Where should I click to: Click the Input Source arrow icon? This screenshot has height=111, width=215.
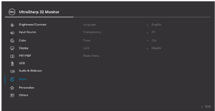pyautogui.click(x=12, y=33)
